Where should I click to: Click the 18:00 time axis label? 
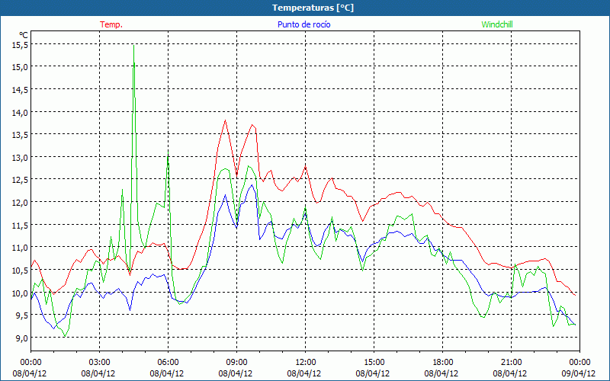point(442,363)
